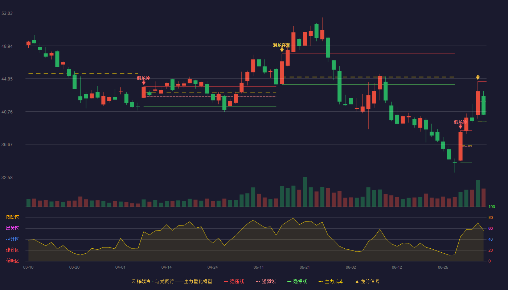
Task: Toggle the 云梯战法·与龙同行 model legend item
Action: click(172, 281)
